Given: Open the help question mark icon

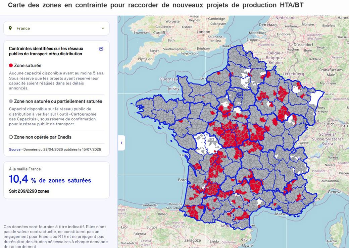Looking at the screenshot, I should point(101,49).
